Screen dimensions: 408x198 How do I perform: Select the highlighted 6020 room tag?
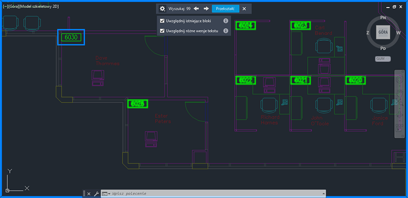356,80
